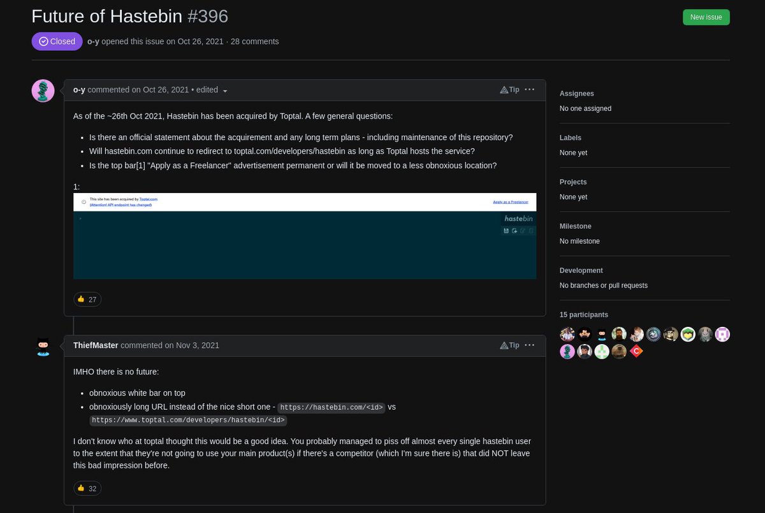Click the Projects sidebar heading
This screenshot has height=513, width=765.
[x=573, y=182]
